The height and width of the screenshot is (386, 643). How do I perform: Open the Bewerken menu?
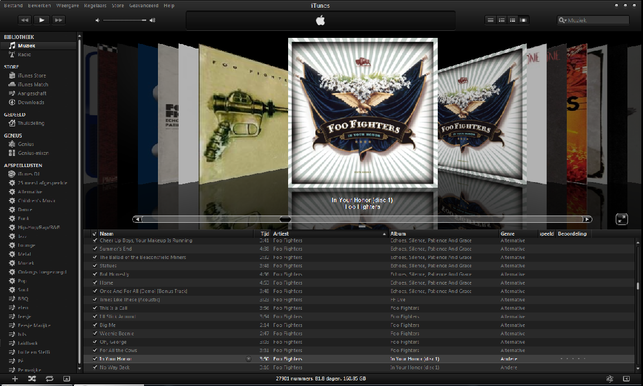click(x=39, y=6)
